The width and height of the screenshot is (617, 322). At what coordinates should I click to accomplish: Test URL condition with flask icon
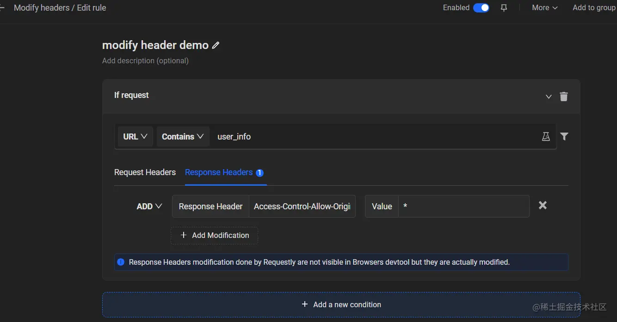tap(546, 137)
